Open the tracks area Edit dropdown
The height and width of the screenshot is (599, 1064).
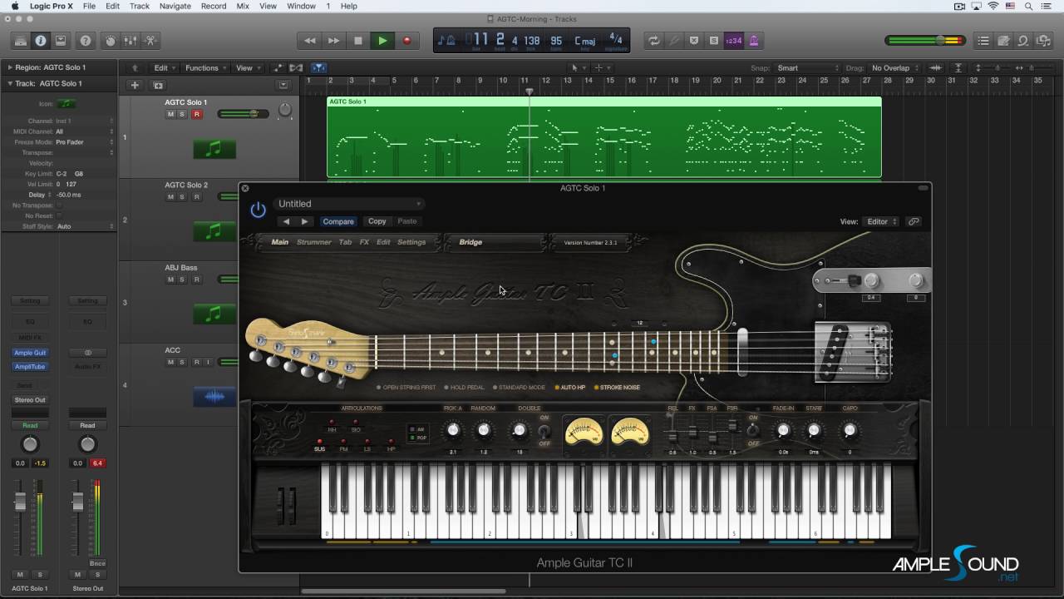click(x=163, y=68)
